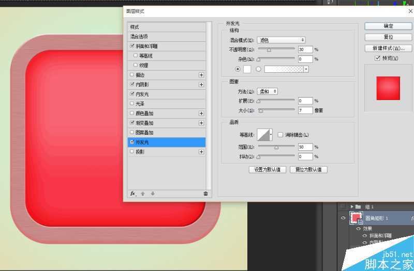This screenshot has height=271, width=414.
Task: Click the 复位 button
Action: click(388, 37)
